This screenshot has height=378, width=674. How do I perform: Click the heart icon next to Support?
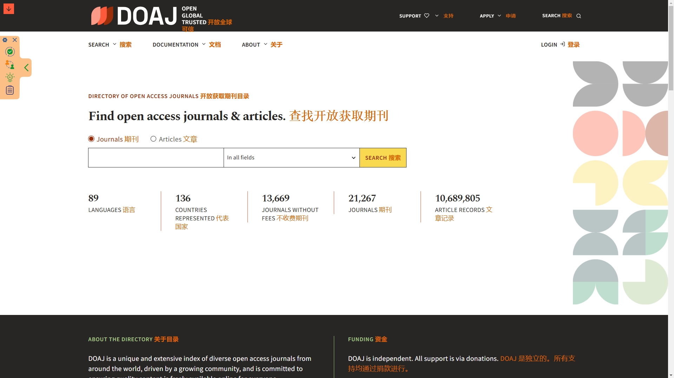click(427, 16)
